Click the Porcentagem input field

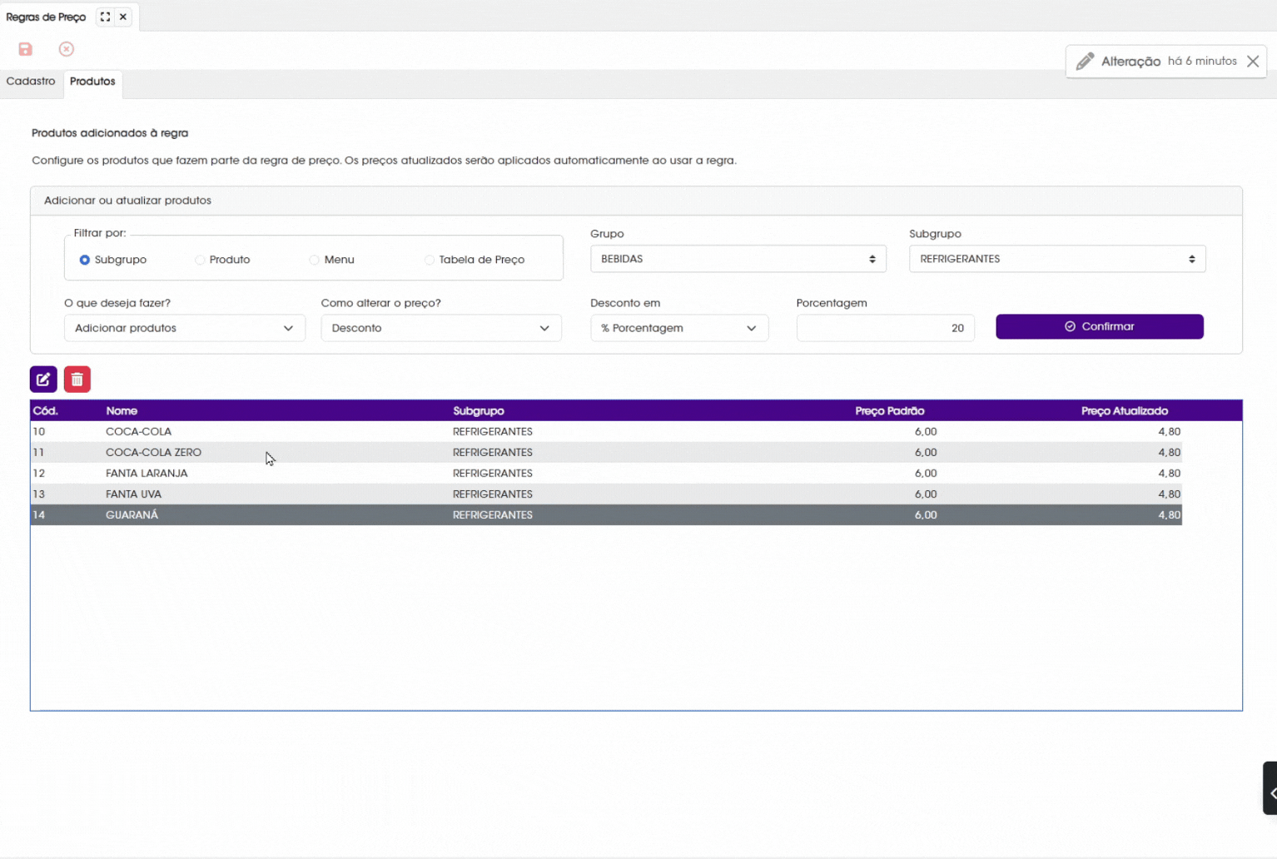[x=884, y=328]
